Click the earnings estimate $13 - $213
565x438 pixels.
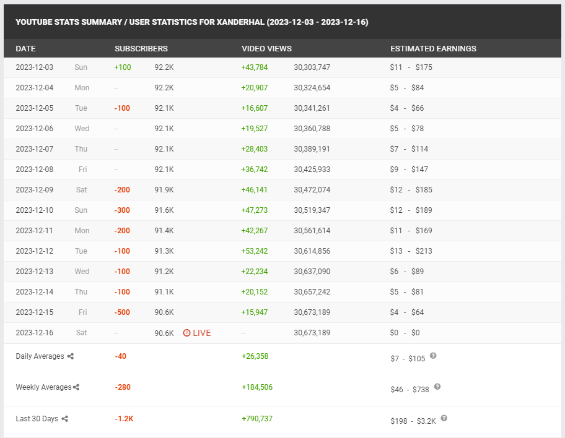point(411,251)
